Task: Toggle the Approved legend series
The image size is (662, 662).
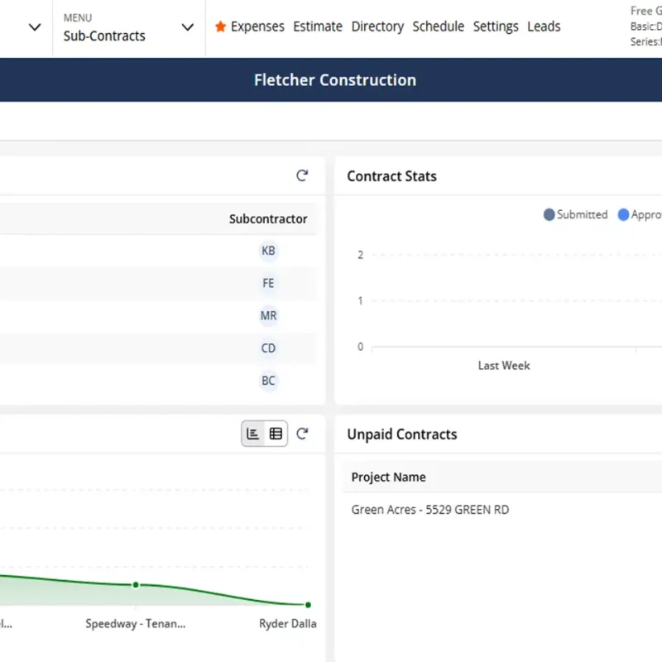Action: tap(640, 214)
